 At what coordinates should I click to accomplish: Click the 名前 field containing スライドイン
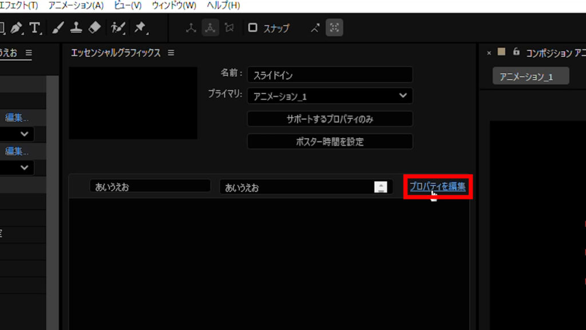point(330,74)
